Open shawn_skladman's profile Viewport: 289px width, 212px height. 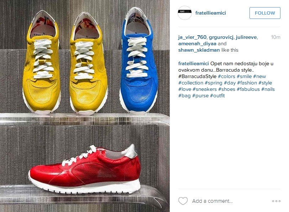point(199,50)
